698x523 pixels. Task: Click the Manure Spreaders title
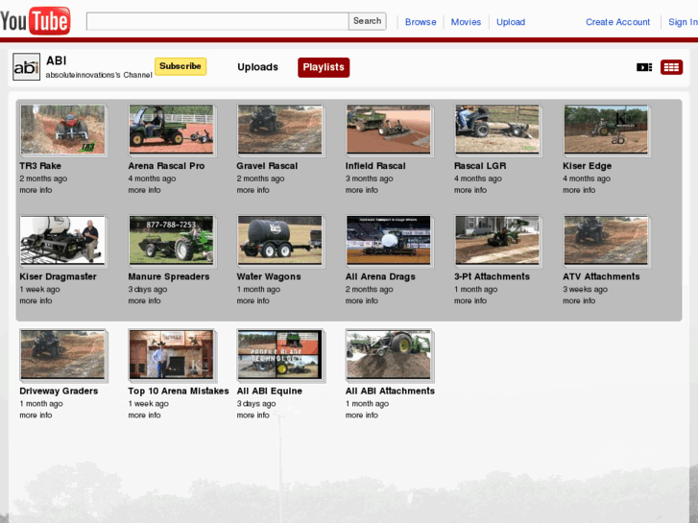[169, 277]
